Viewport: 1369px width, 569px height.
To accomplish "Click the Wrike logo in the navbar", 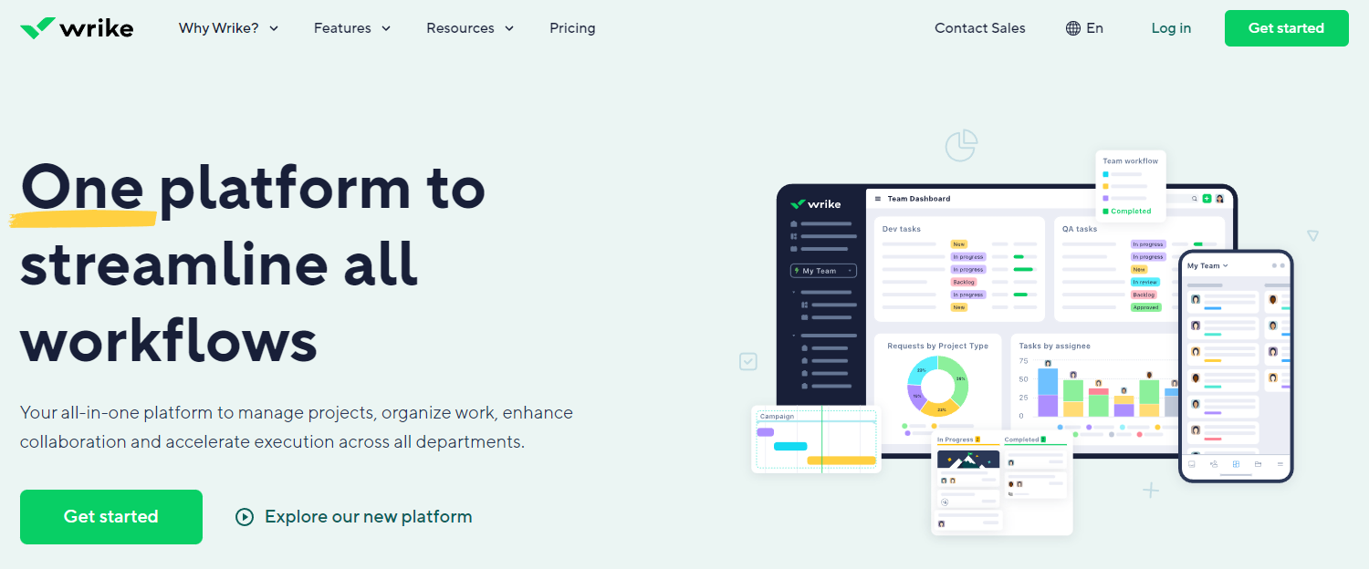I will click(x=77, y=27).
